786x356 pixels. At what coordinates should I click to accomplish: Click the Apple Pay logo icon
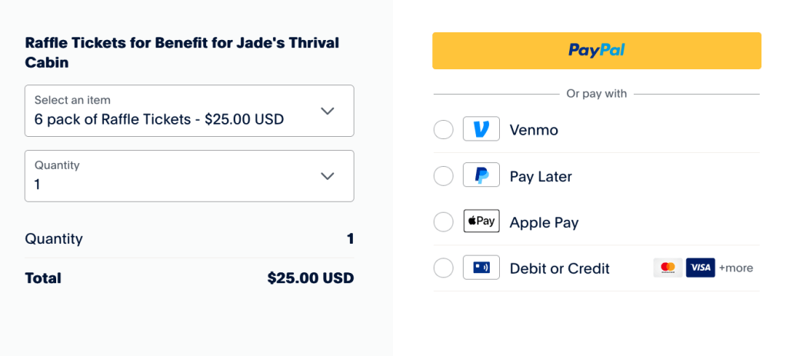tap(481, 221)
